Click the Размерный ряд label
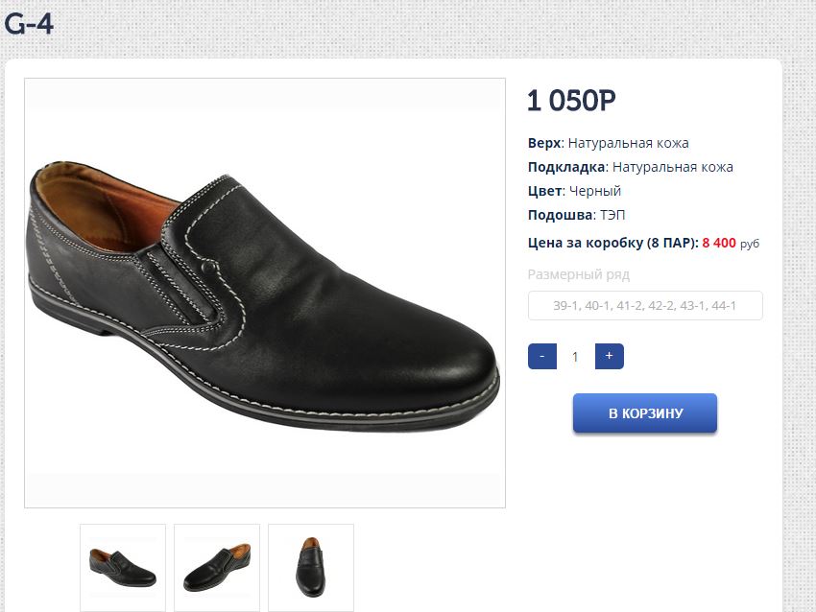816x612 pixels. (579, 274)
